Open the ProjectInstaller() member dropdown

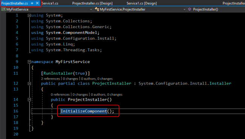pyautogui.click(x=205, y=9)
